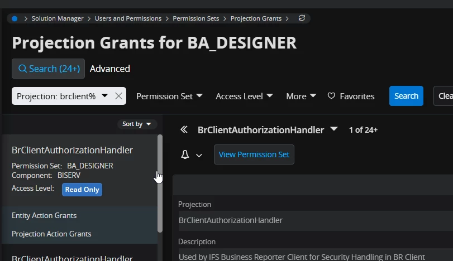Image resolution: width=453 pixels, height=261 pixels.
Task: Expand the Projection filter chip dropdown
Action: tap(104, 96)
